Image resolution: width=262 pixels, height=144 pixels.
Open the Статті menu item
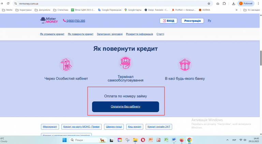tap(160, 34)
